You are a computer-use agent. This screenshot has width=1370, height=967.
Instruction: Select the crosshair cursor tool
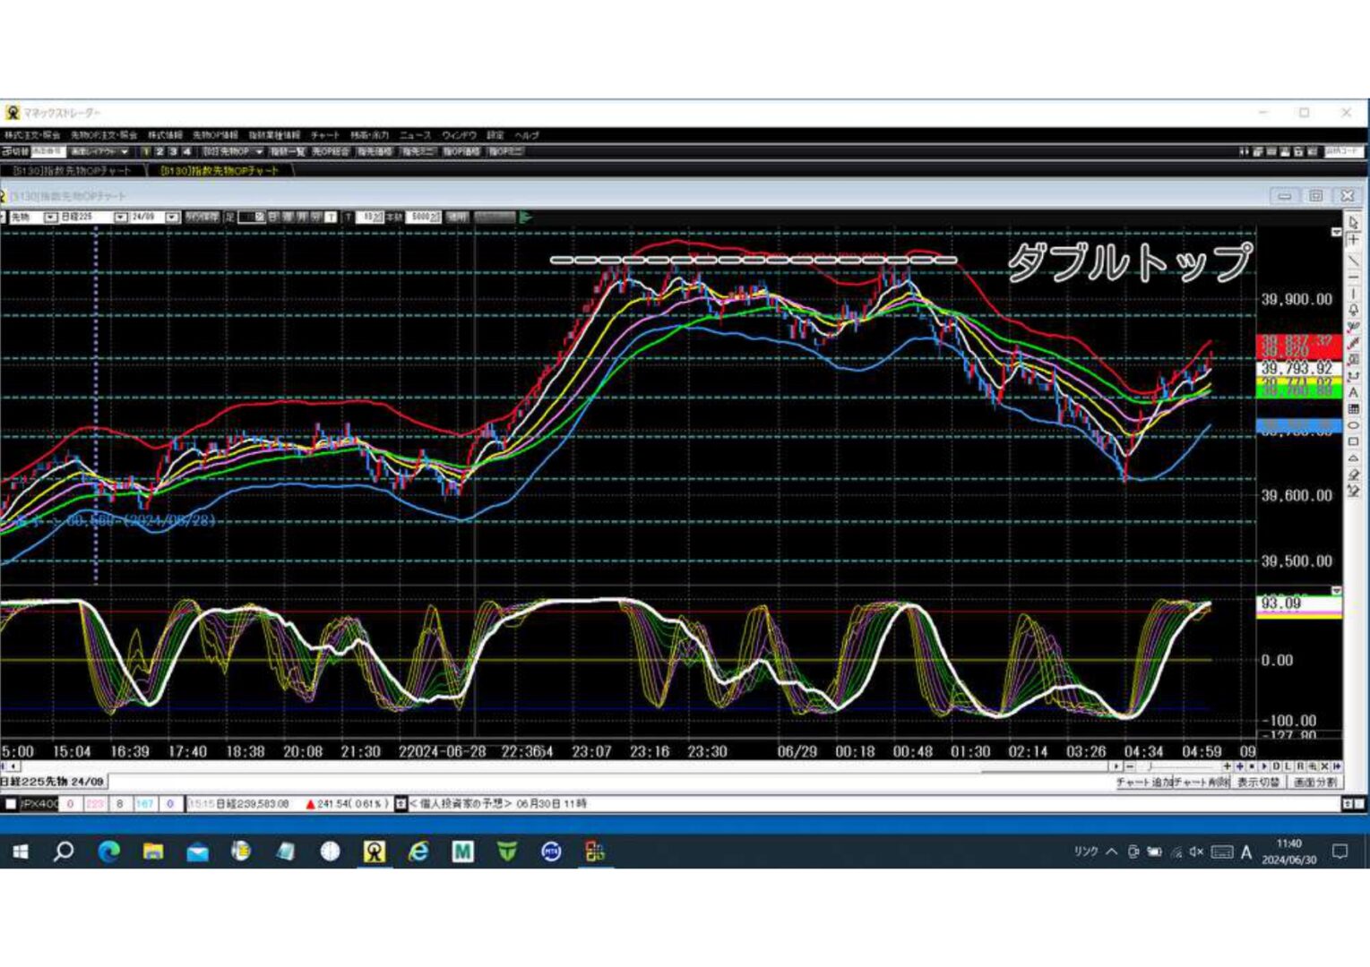click(x=1353, y=239)
